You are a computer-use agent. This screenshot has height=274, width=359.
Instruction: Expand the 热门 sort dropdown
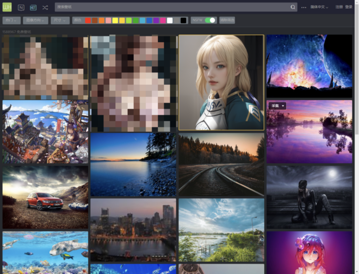(11, 20)
